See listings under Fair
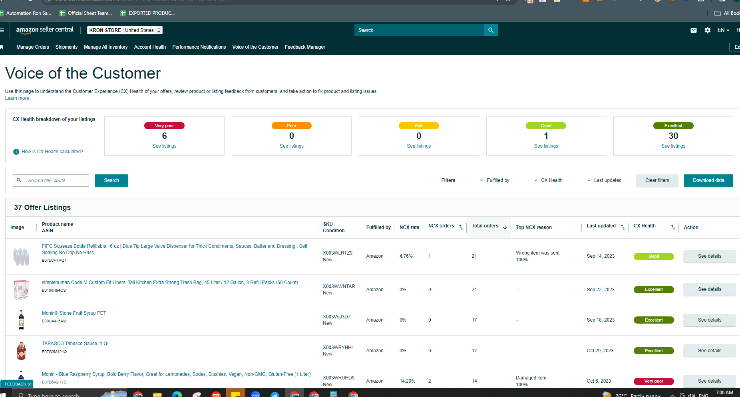 tap(419, 146)
